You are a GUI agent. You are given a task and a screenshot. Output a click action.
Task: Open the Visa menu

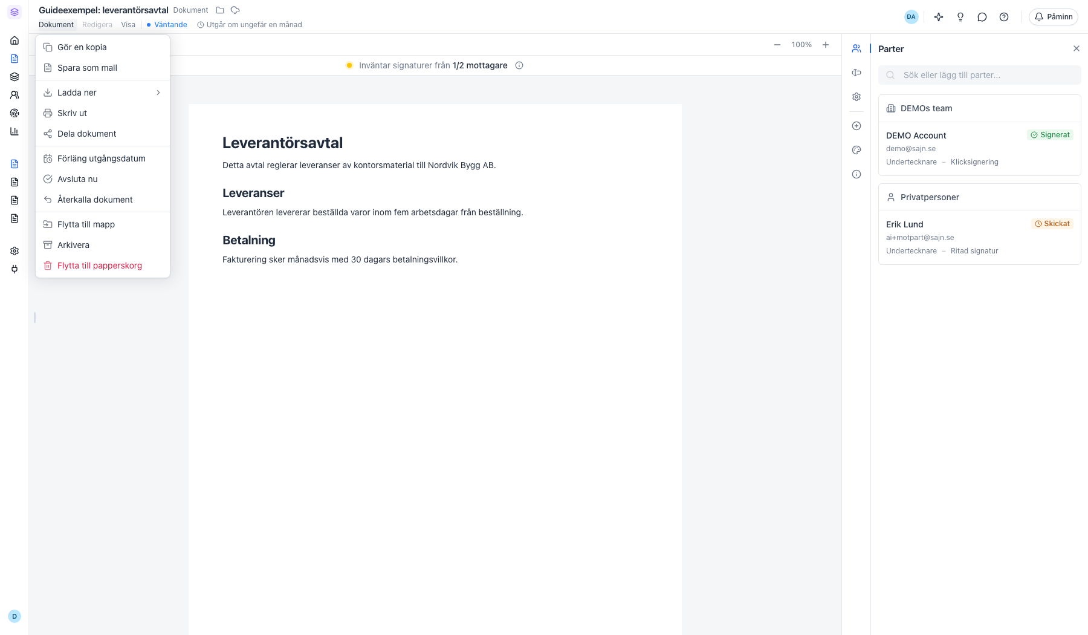128,25
